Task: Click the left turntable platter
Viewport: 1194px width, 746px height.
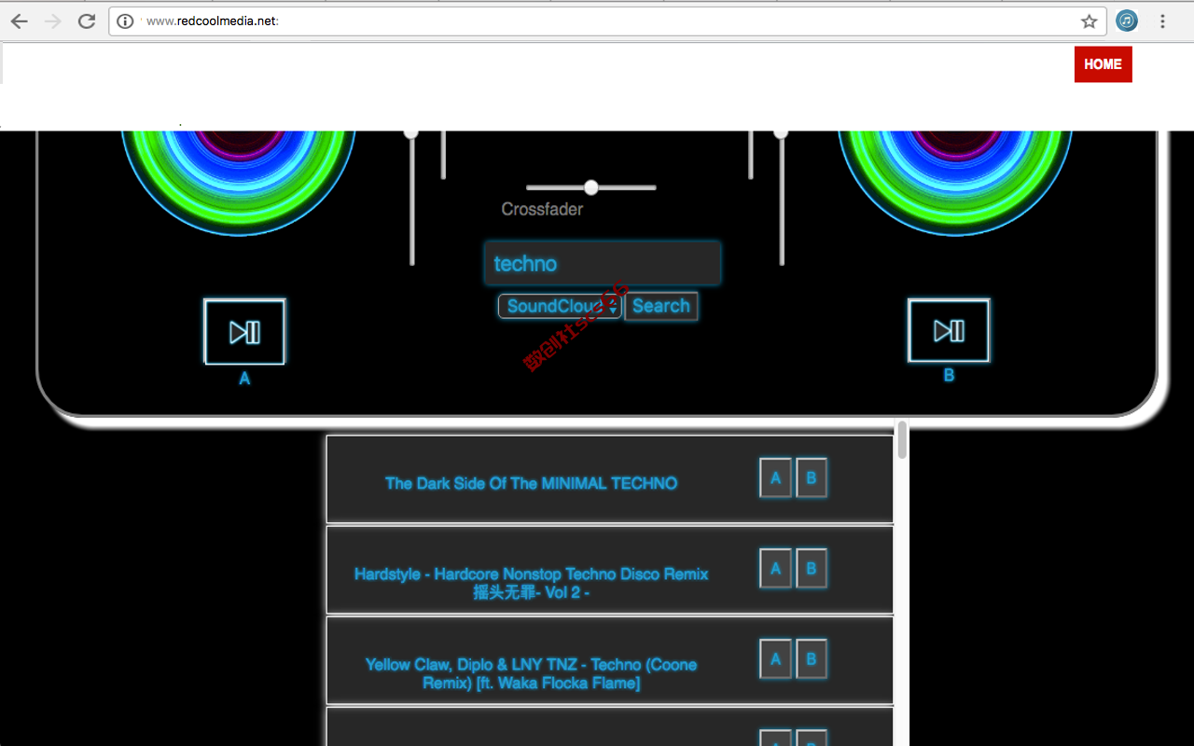Action: 239,182
